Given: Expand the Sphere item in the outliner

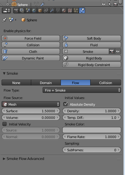Looking at the screenshot, I should [7, 5].
